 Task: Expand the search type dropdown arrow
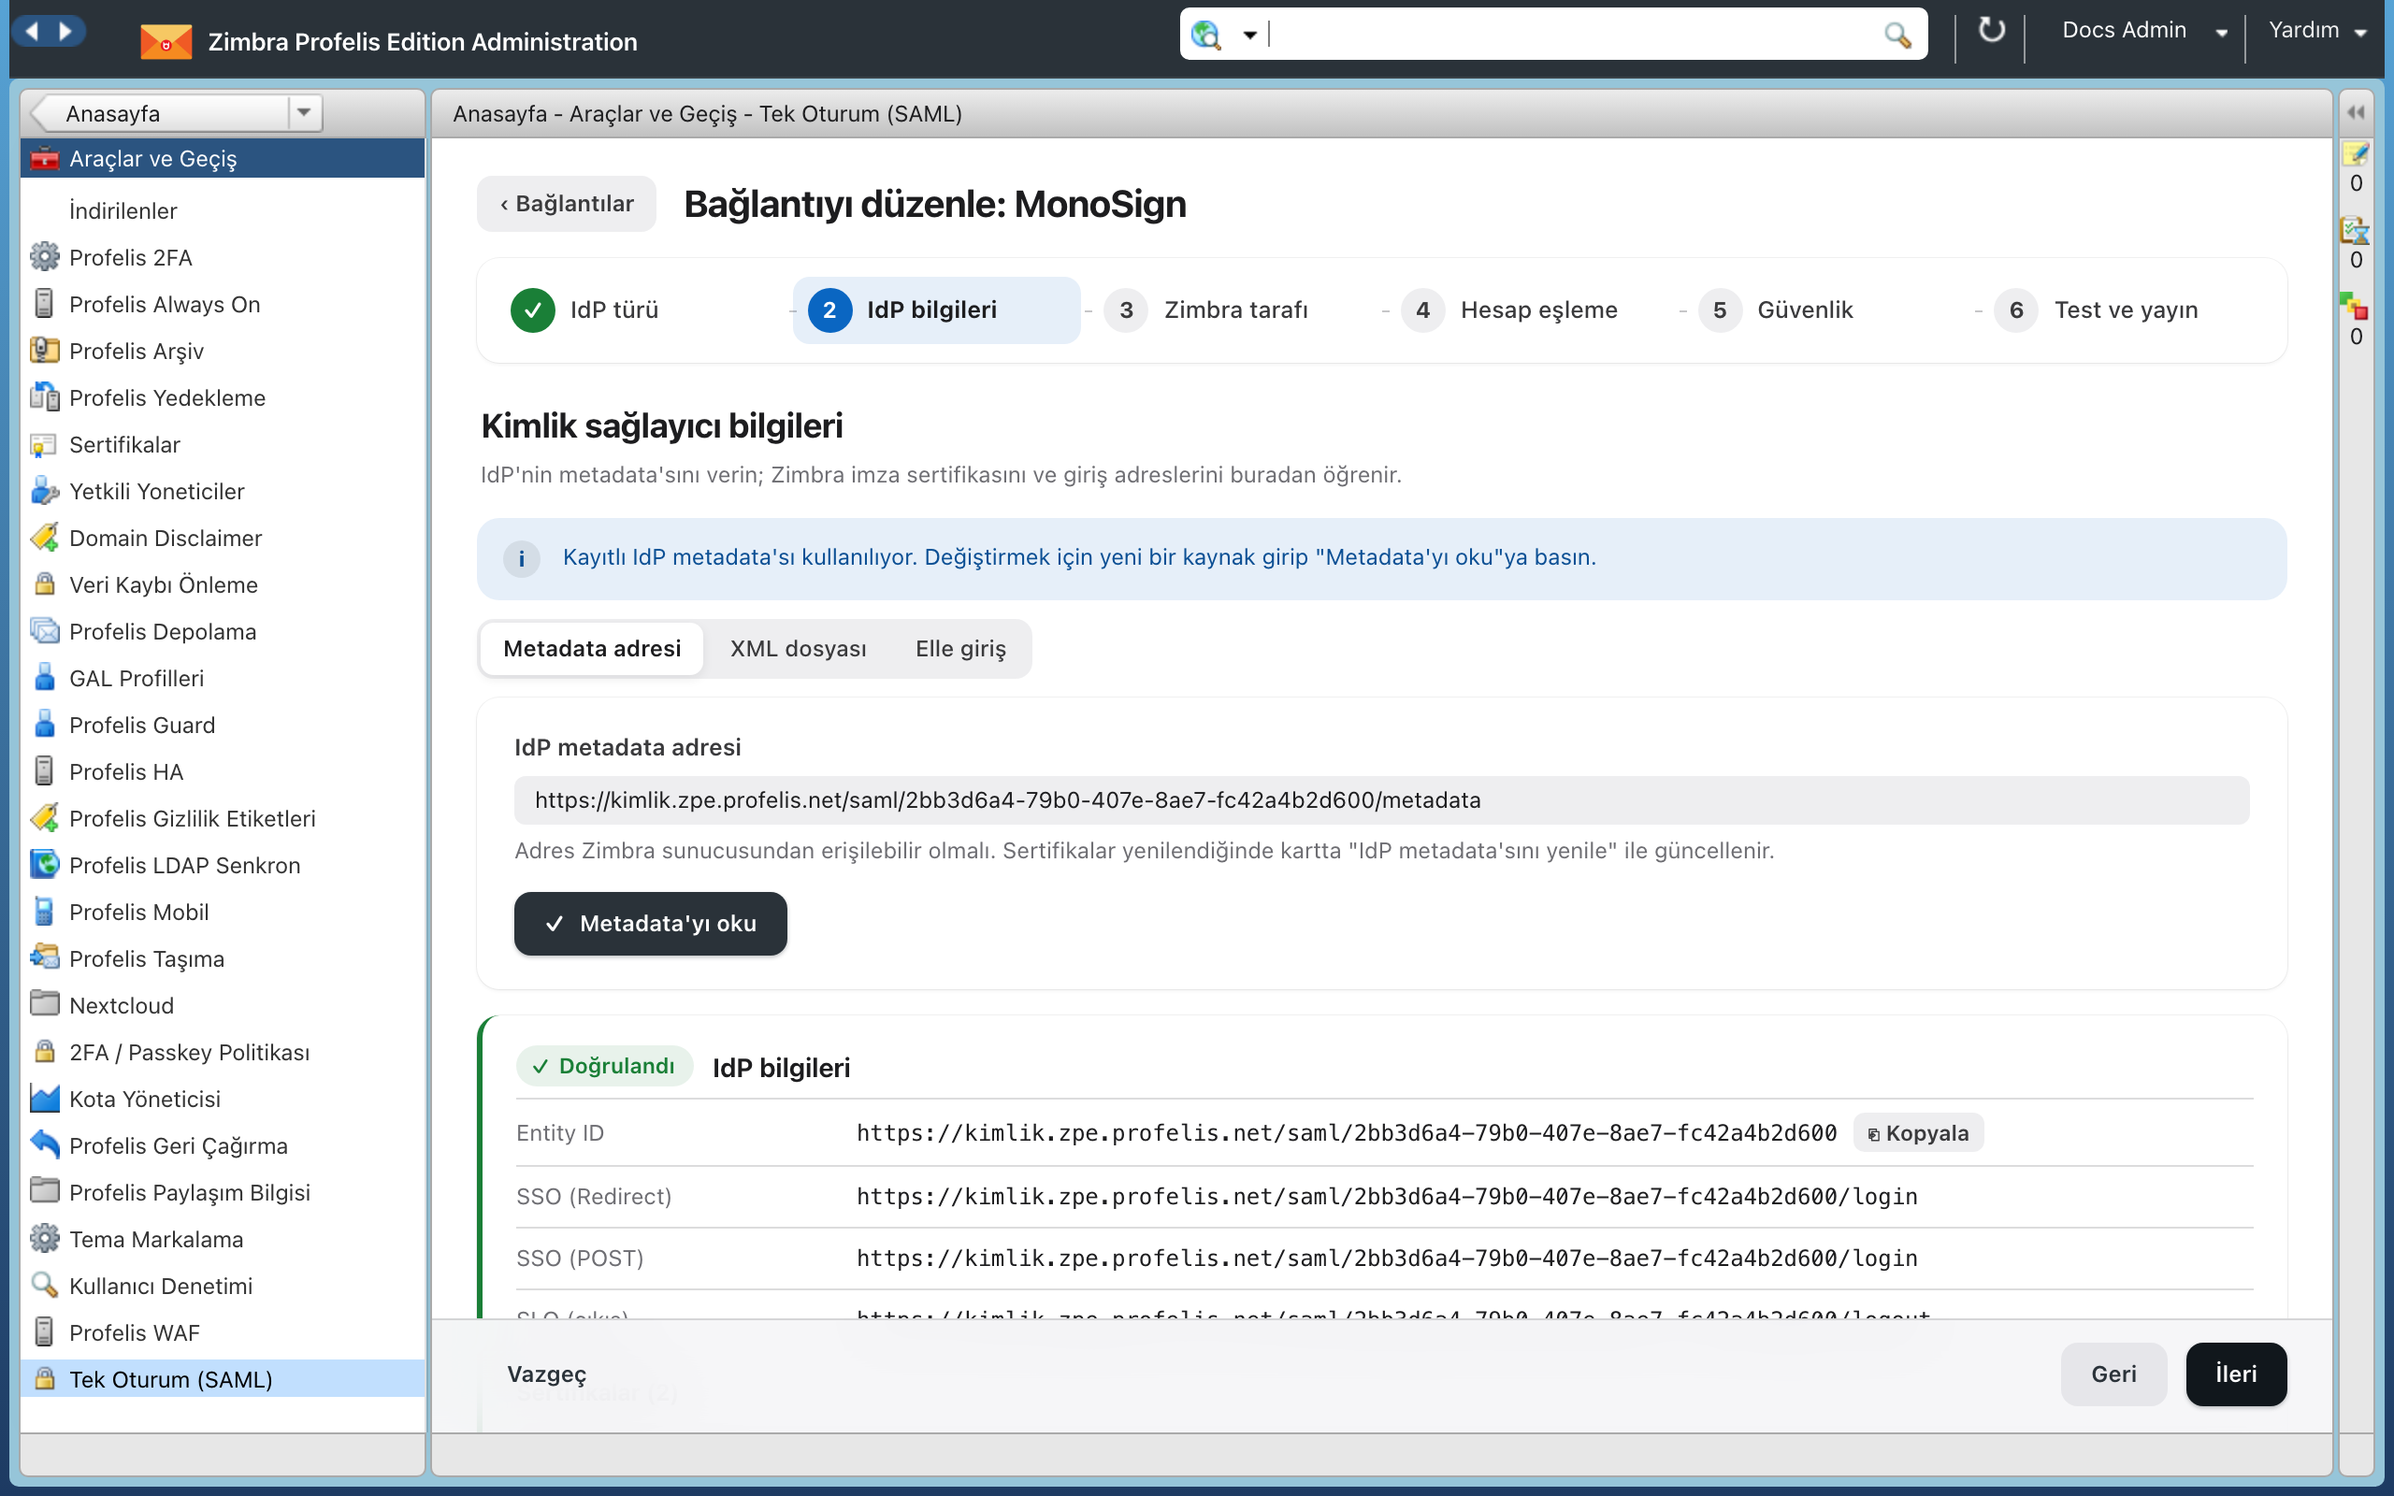tap(1249, 36)
